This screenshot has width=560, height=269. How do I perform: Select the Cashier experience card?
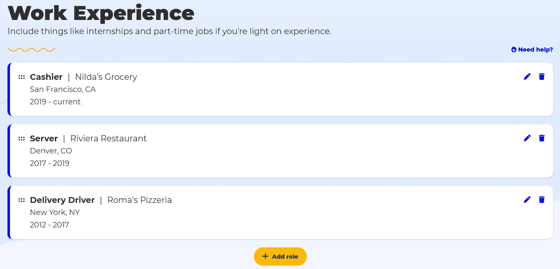[280, 89]
